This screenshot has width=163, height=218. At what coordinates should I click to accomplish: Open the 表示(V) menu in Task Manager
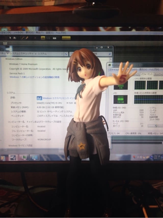[x=143, y=69]
